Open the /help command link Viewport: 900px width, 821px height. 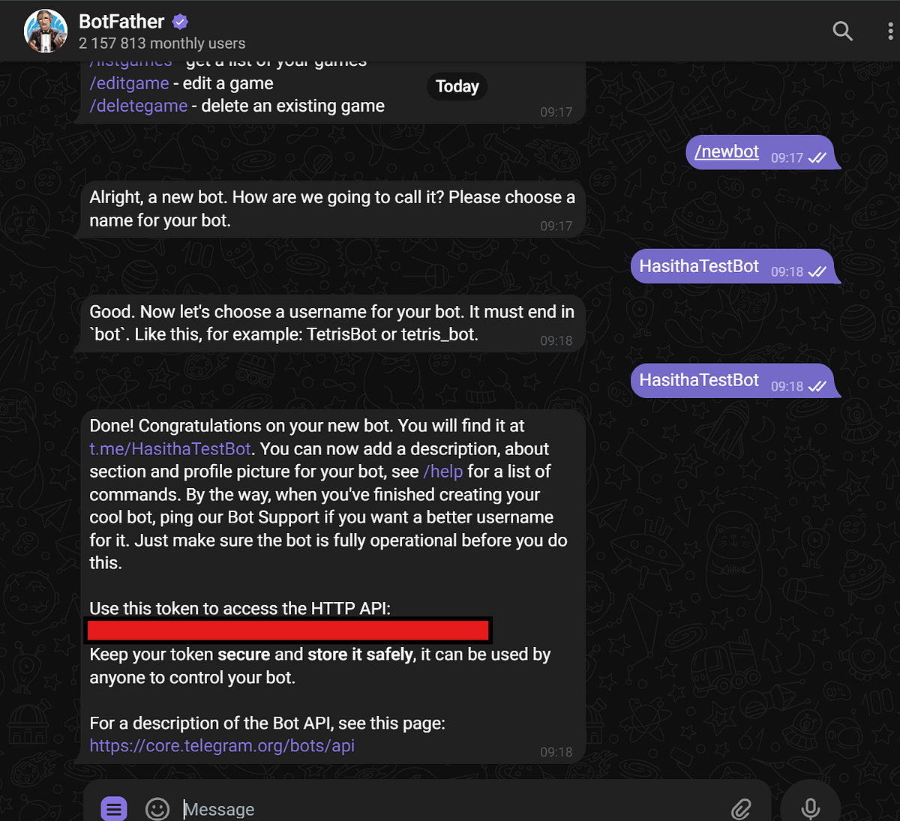pos(443,471)
